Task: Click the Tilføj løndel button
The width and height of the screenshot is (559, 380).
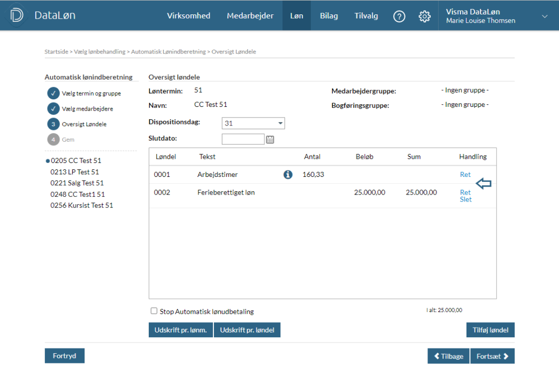Action: [491, 330]
